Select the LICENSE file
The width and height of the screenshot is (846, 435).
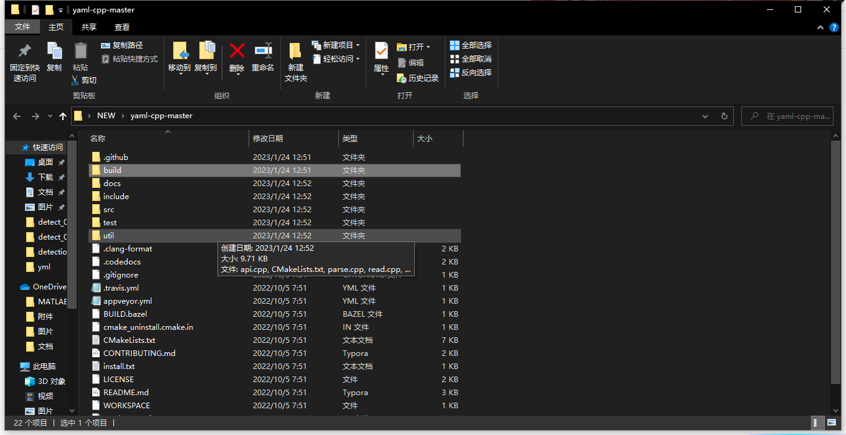click(275, 380)
